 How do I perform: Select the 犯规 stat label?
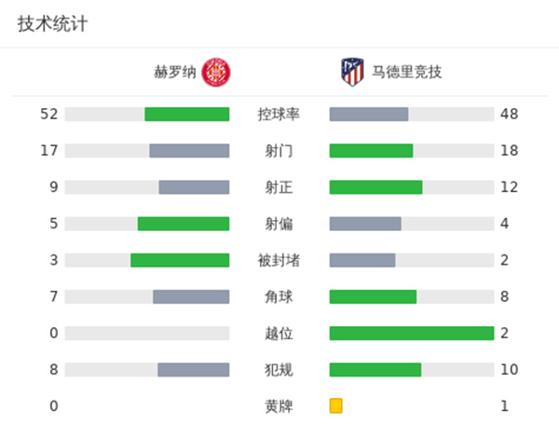(x=279, y=370)
